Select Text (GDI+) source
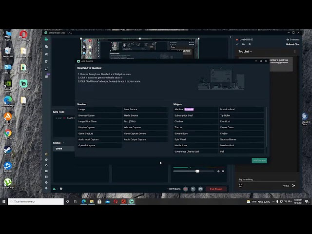Viewport: 312px width, 234px height. click(145, 121)
